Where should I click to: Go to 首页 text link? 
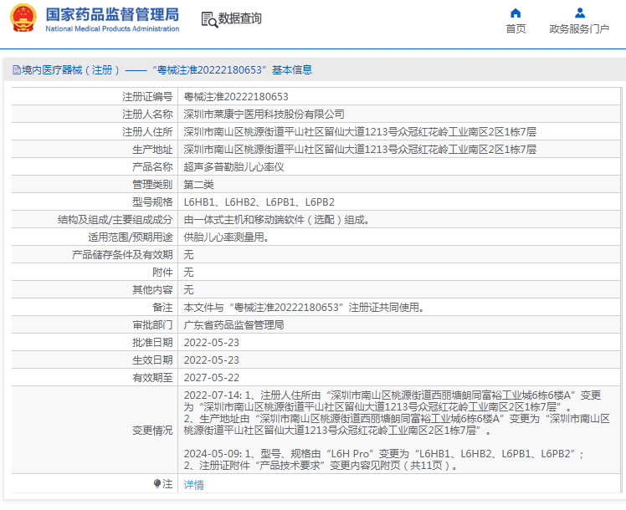[516, 28]
